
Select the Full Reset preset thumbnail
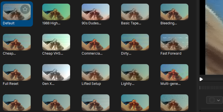tap(17, 73)
